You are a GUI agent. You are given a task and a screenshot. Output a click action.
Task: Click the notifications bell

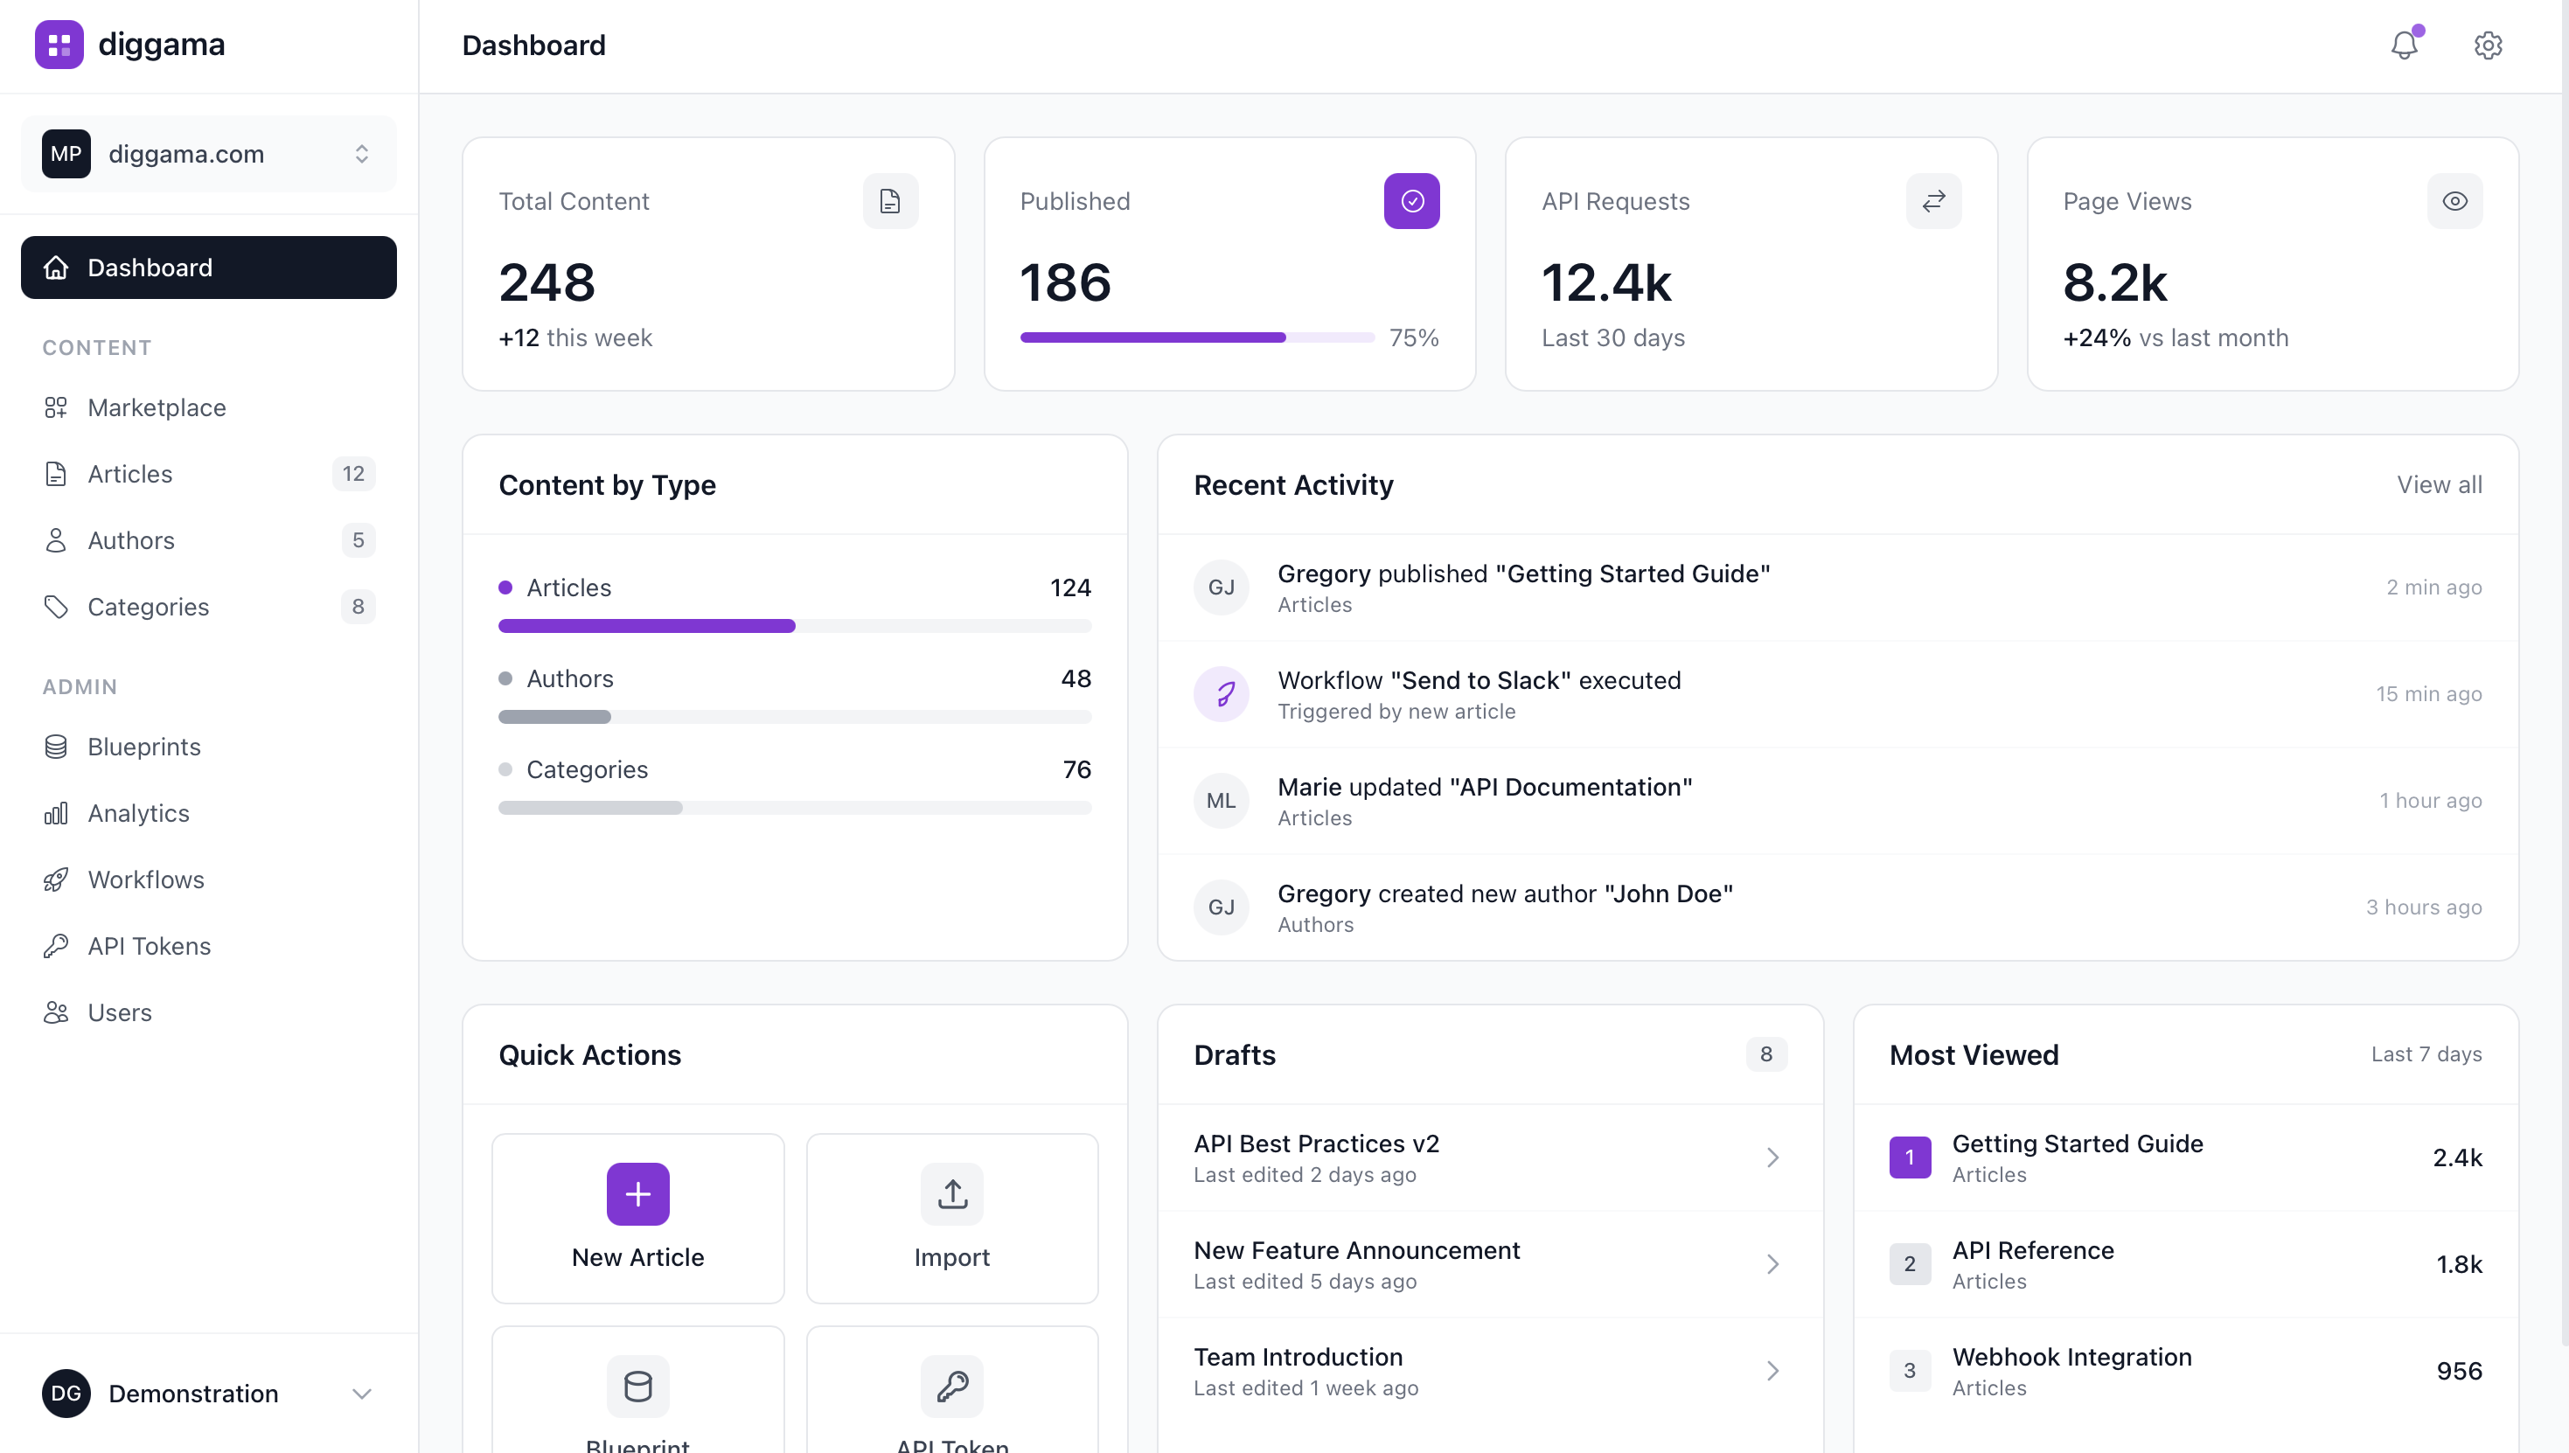pos(2405,45)
